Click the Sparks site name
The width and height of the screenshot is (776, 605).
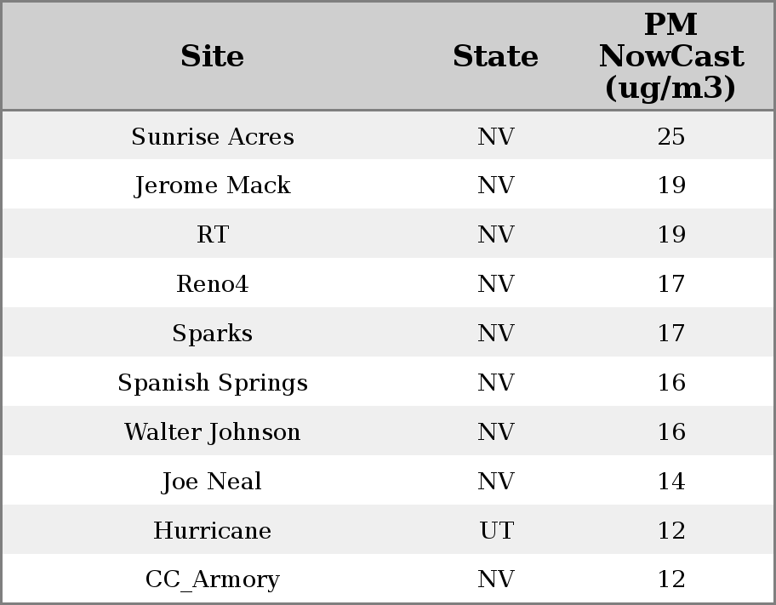[x=213, y=334]
